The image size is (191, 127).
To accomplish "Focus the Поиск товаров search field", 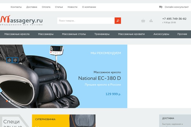I will point(86,21).
